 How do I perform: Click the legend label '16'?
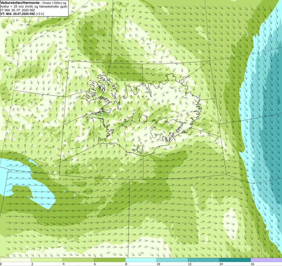pos(252,264)
